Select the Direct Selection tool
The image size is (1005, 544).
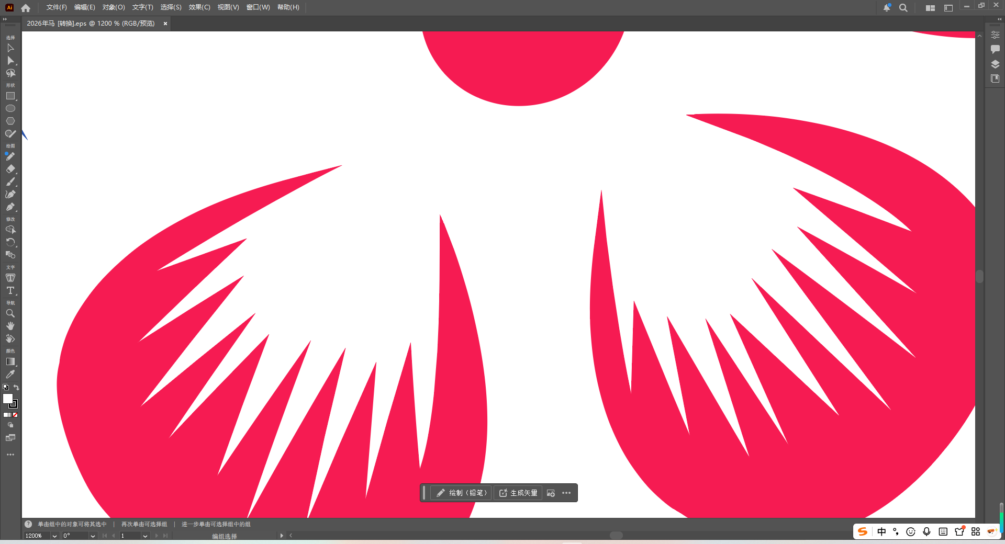10,61
